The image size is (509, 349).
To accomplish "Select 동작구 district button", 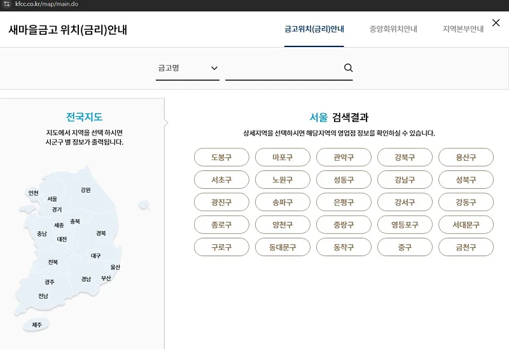I will (344, 247).
